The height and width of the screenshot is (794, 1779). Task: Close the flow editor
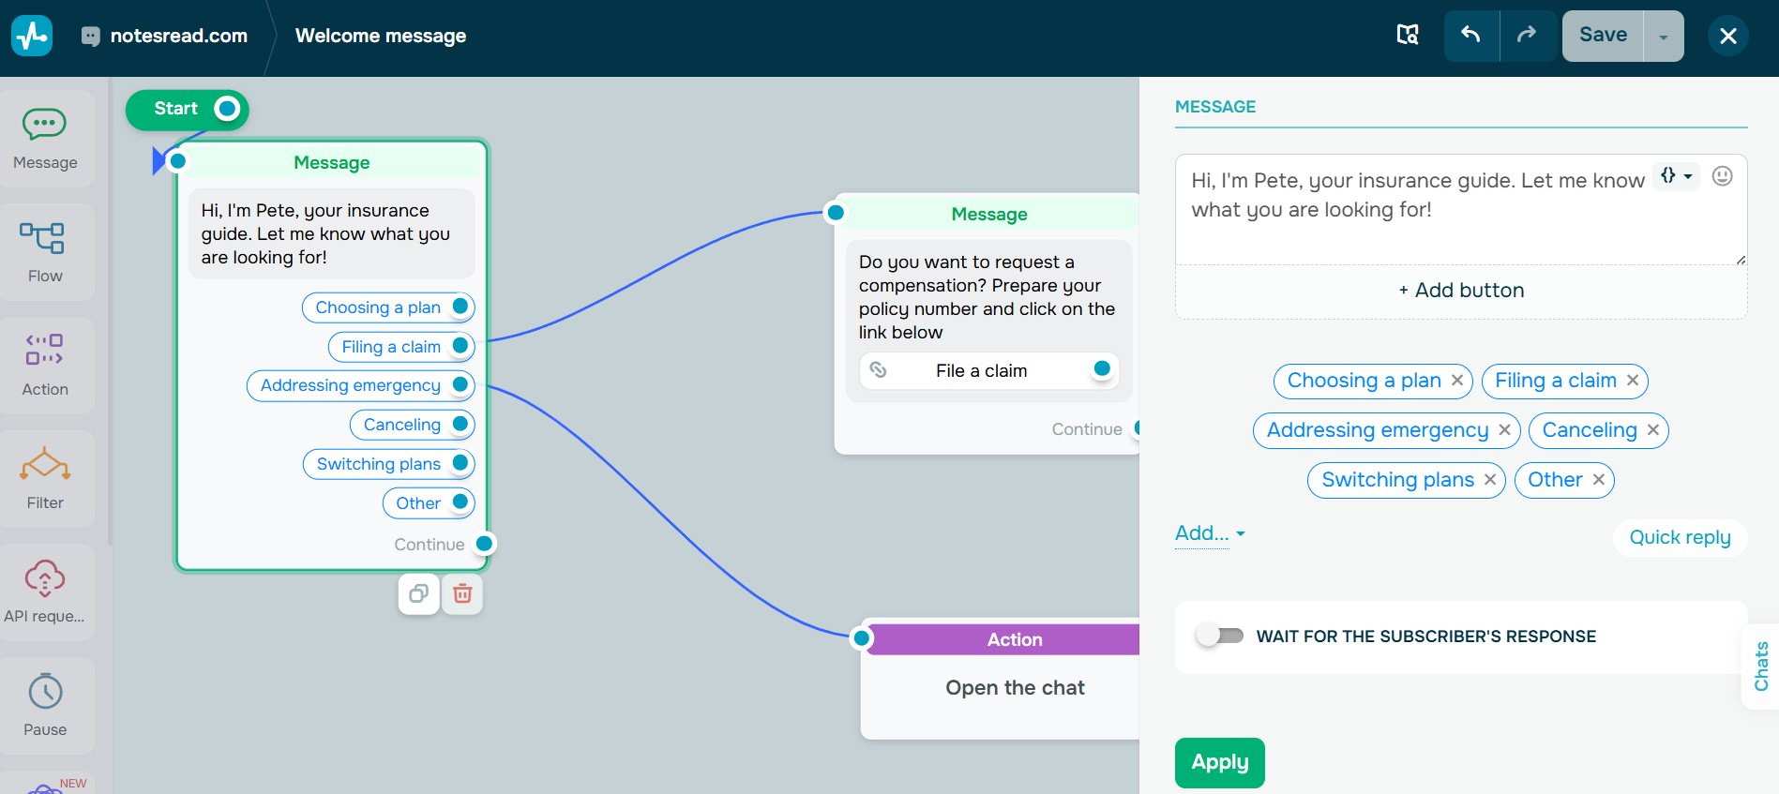tap(1728, 36)
